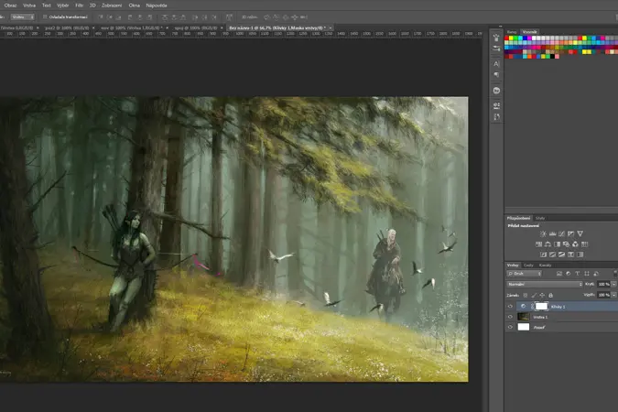Add an Invert adjustment icon
The width and height of the screenshot is (618, 412).
point(544,255)
